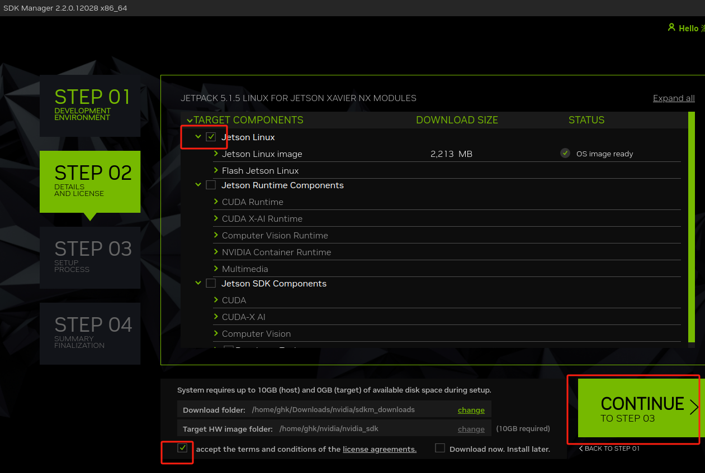This screenshot has height=473, width=705.
Task: Open Step 04 Summary Finalization tab
Action: pos(90,333)
